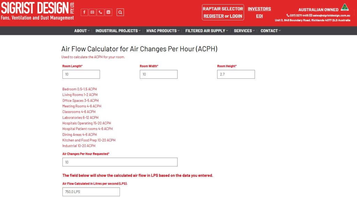Open the LinkedIn social icon
The height and width of the screenshot is (197, 357).
(108, 12)
